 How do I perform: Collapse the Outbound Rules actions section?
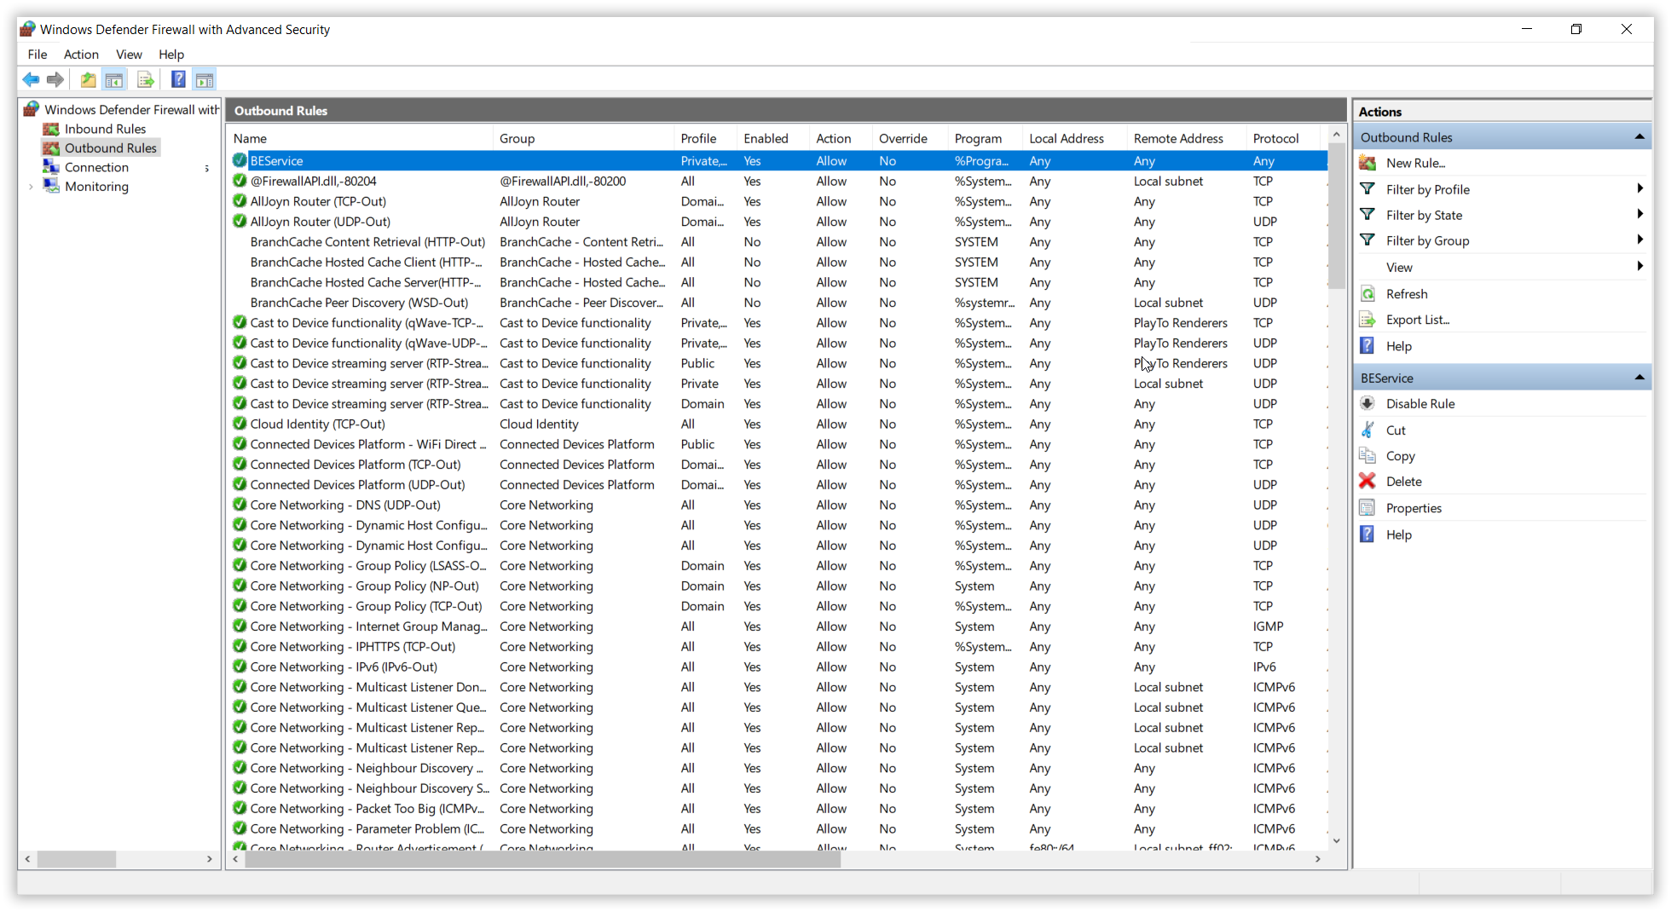1639,137
